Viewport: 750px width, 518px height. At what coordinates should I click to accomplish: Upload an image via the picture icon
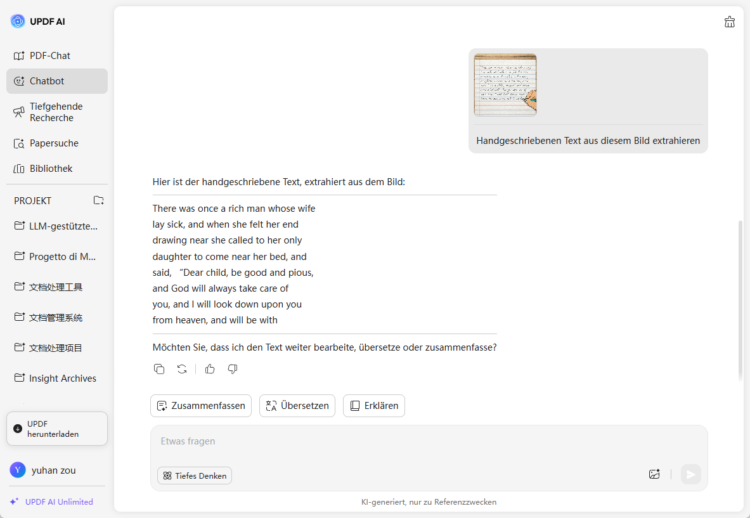654,474
